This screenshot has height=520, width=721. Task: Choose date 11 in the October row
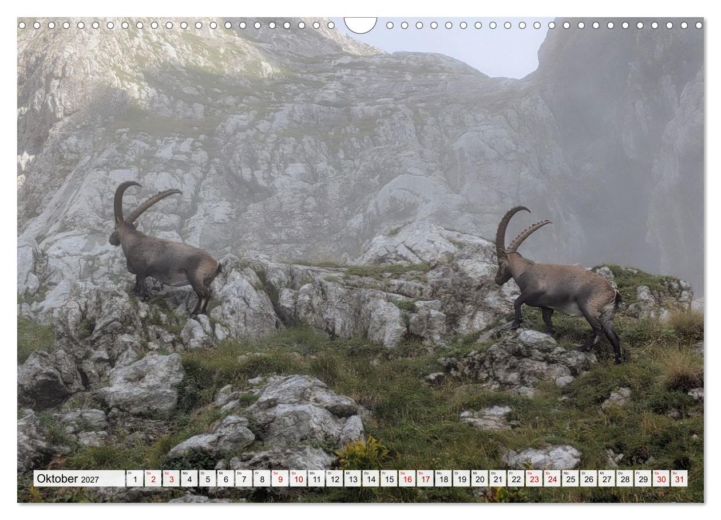pos(316,479)
